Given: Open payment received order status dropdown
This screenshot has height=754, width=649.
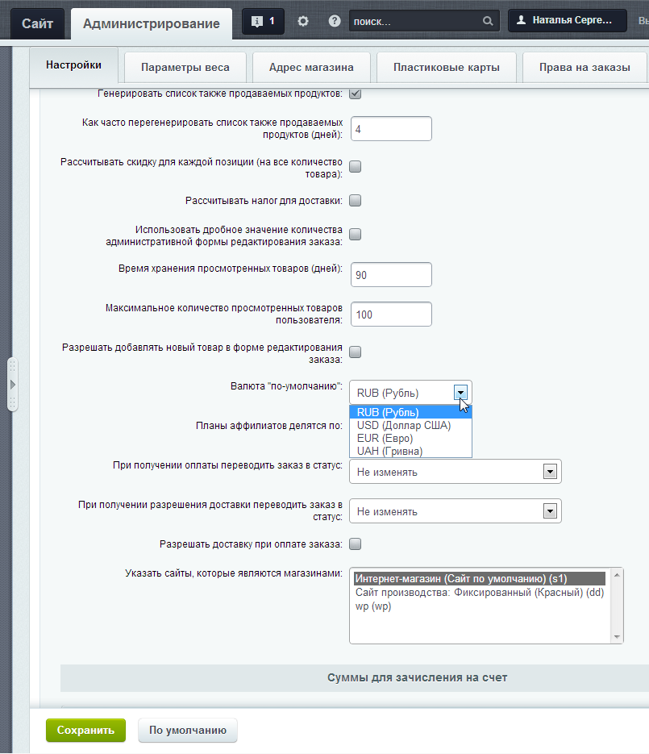Looking at the screenshot, I should [x=456, y=472].
